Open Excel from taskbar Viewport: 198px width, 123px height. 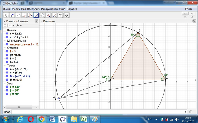click(84, 119)
